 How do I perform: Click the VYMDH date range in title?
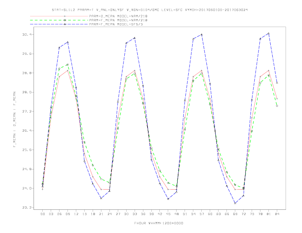coord(216,10)
